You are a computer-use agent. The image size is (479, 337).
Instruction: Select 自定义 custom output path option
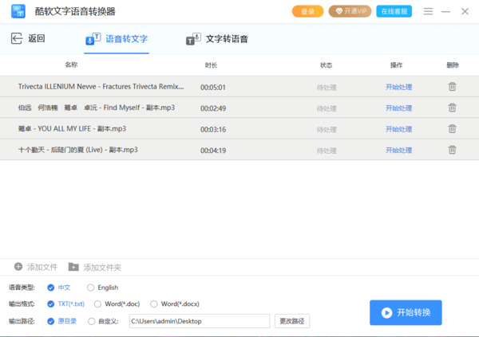coord(90,321)
